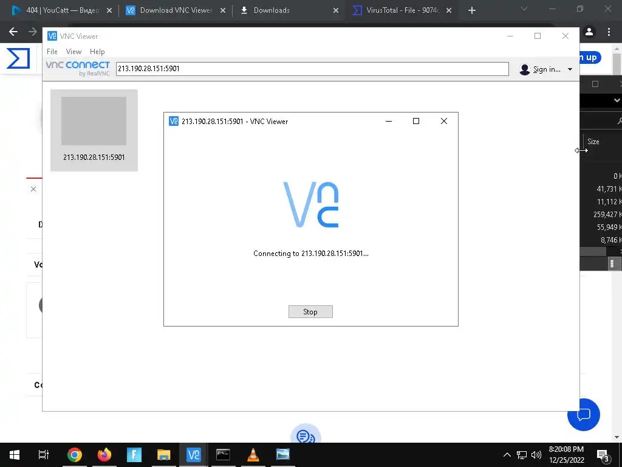Dismiss the small X on the webpage left

pos(33,189)
